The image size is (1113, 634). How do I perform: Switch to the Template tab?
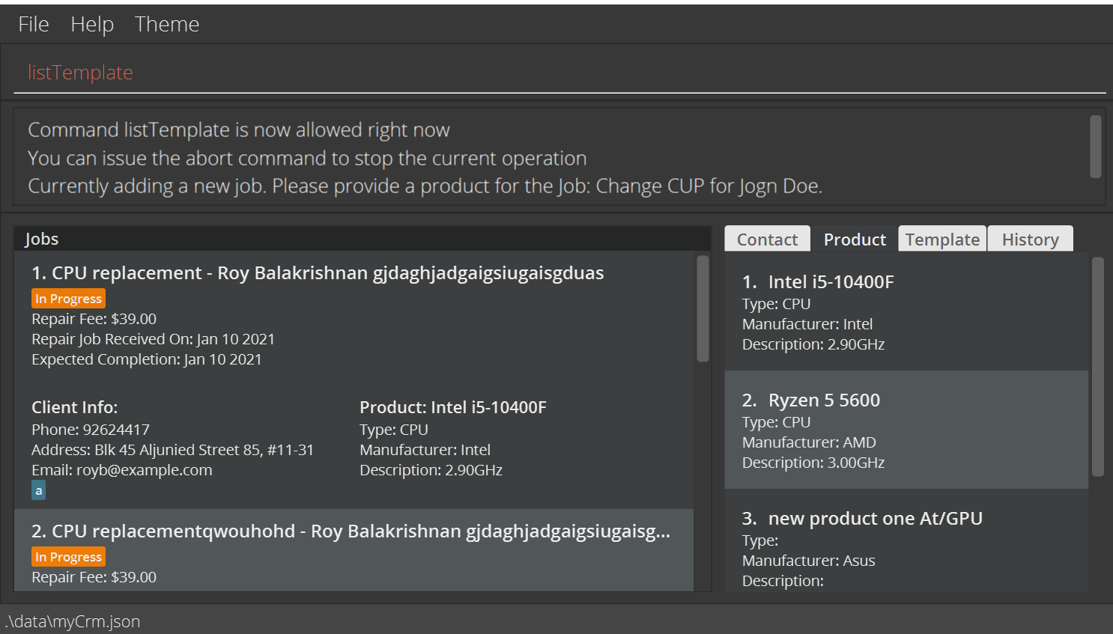(942, 240)
